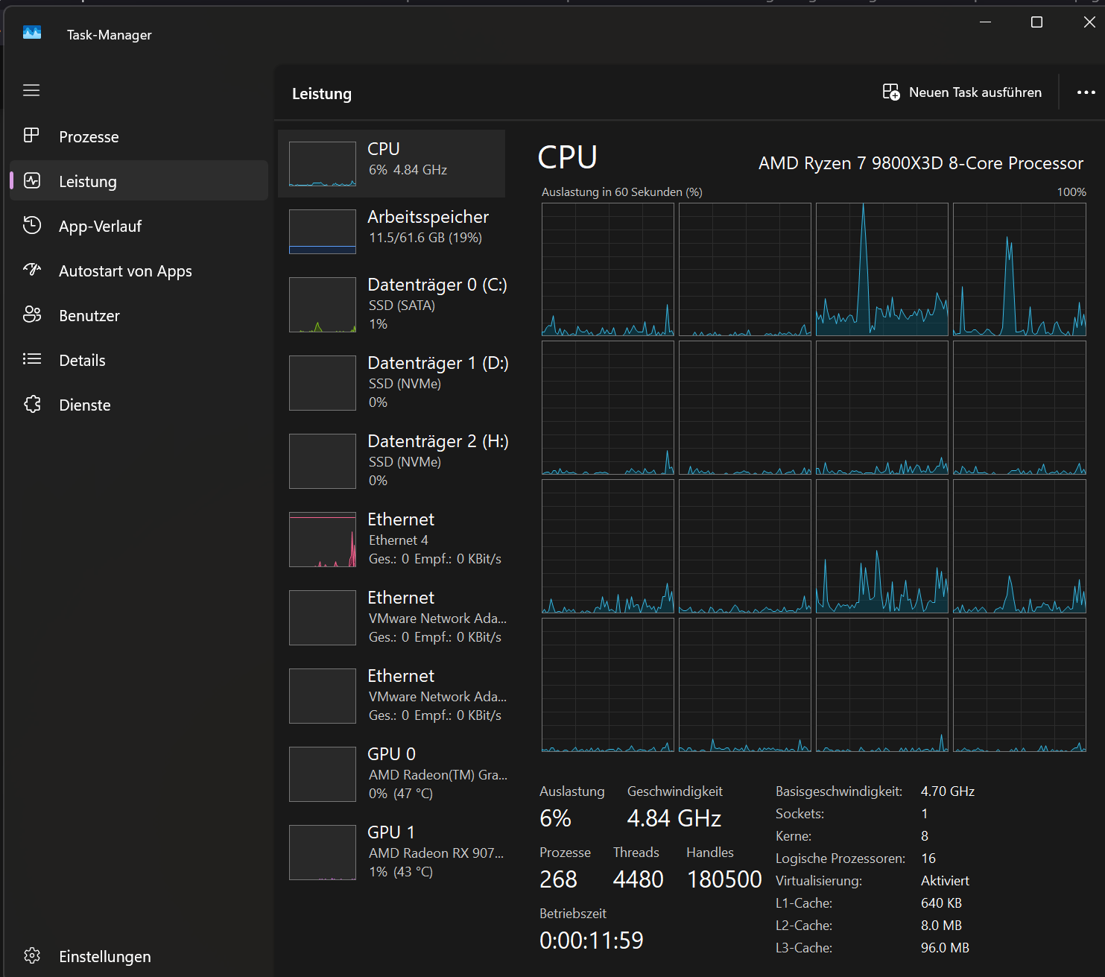Image resolution: width=1105 pixels, height=977 pixels.
Task: Select the Arbeitsspeicher performance entry
Action: (392, 231)
